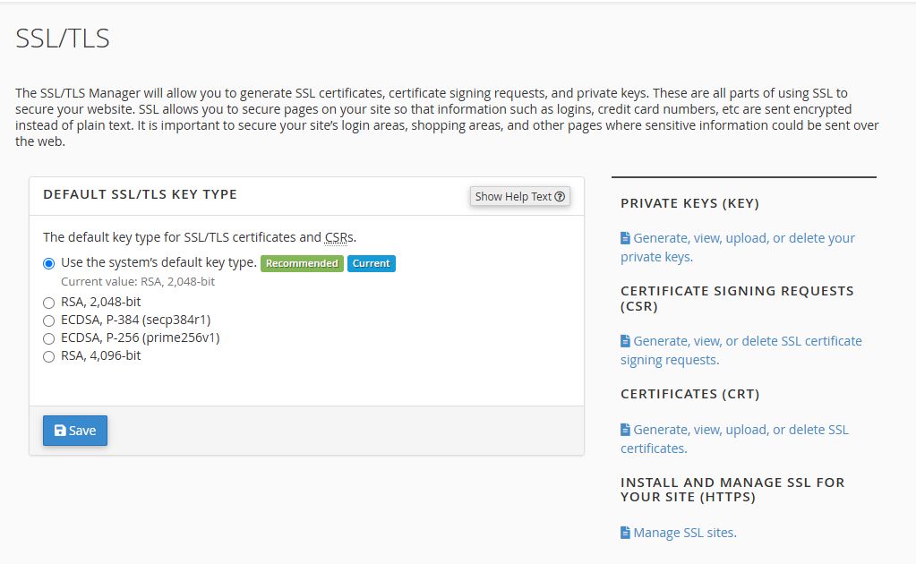The height and width of the screenshot is (564, 916).
Task: Select the RSA, 4,096-bit radio button
Action: click(x=48, y=356)
